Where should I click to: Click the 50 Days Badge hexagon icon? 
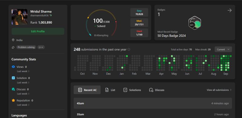(195, 23)
